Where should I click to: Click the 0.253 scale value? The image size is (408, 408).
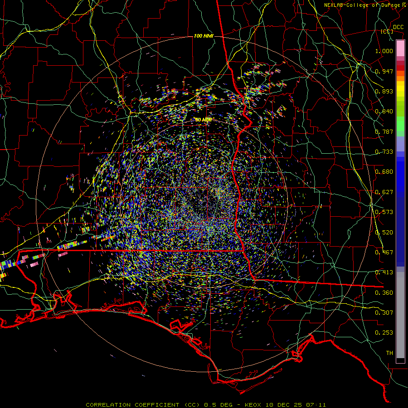click(384, 333)
